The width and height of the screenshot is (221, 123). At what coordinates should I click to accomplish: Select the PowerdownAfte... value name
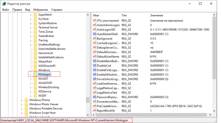pos(108,102)
